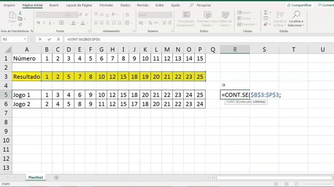
Task: Open the Geral number format dropdown
Action: point(170,15)
